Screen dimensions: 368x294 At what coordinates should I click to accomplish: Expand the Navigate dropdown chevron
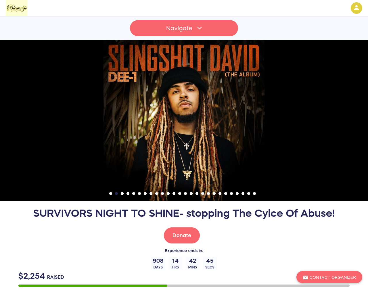[x=200, y=28]
